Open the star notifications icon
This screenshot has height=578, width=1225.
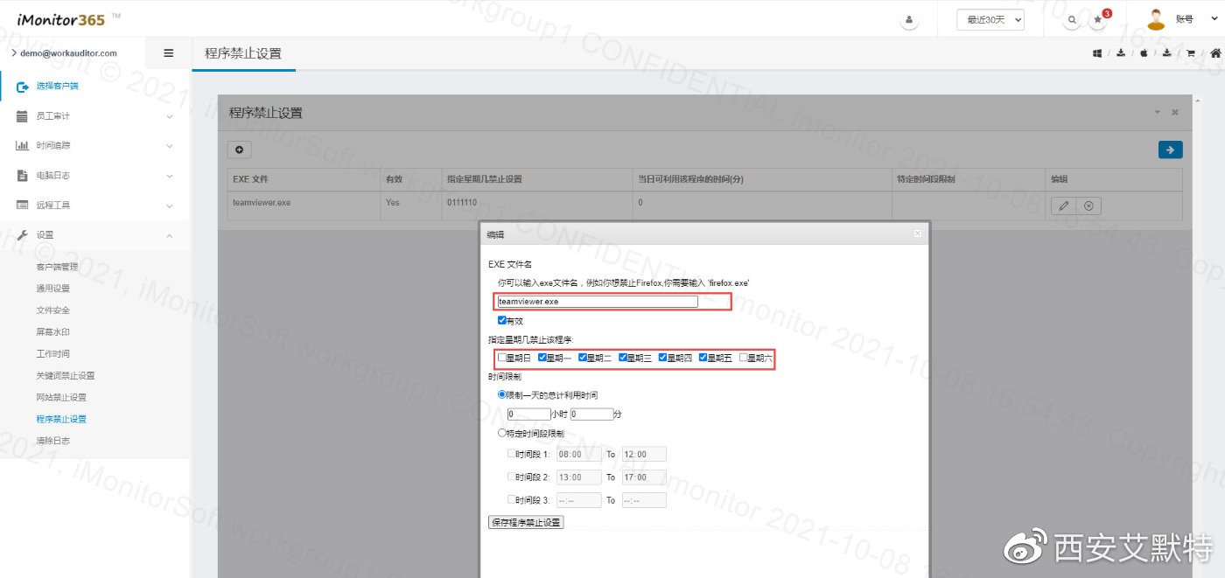point(1097,20)
